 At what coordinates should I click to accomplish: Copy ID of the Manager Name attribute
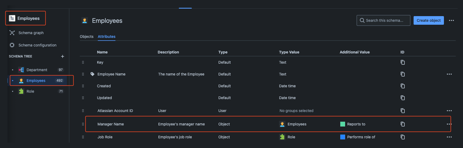point(403,124)
